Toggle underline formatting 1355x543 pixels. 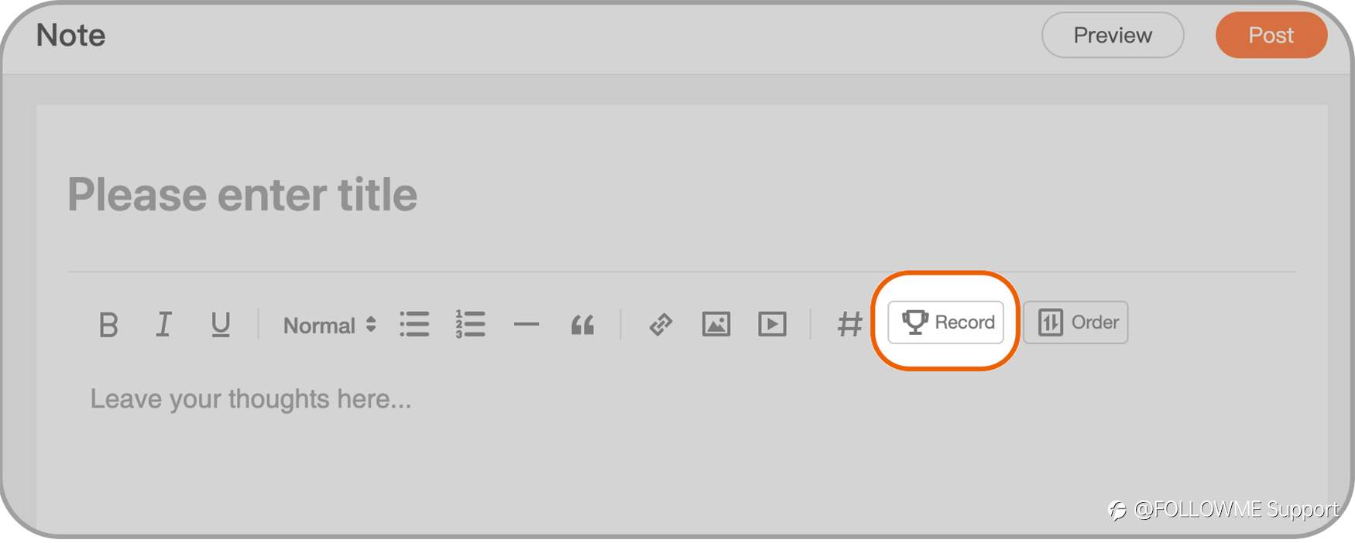[221, 325]
